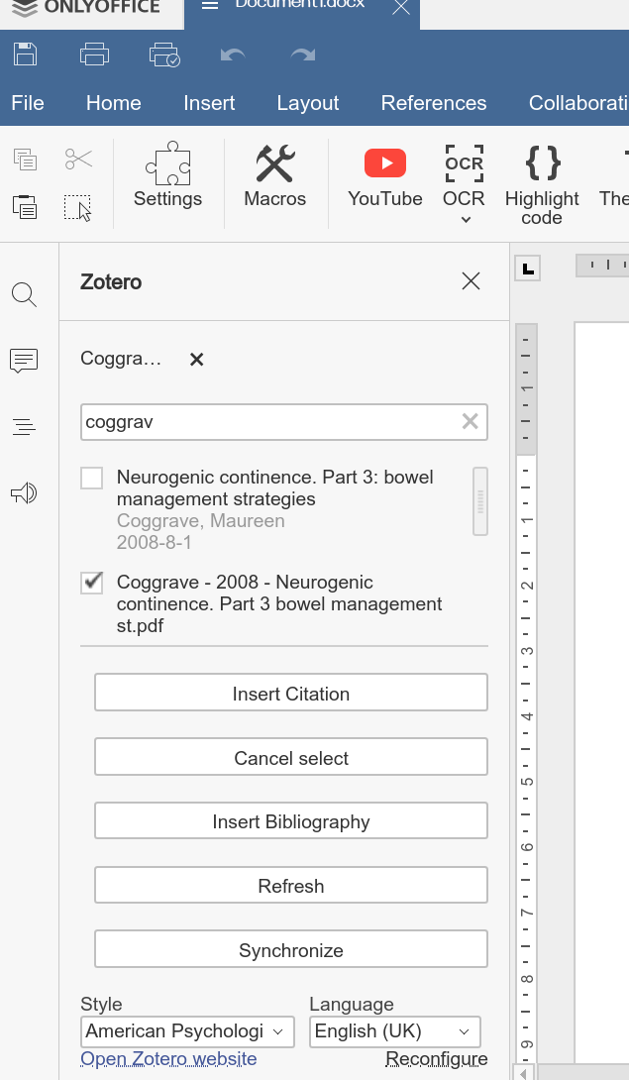Screen dimensions: 629x1080
Task: Click the Redo arrow
Action: coord(302,54)
